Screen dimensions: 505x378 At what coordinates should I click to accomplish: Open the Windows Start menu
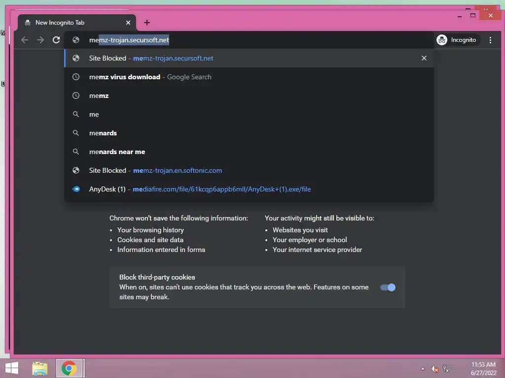pos(12,368)
